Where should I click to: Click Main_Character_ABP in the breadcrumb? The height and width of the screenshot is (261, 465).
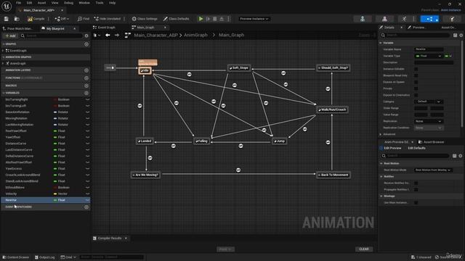click(155, 35)
